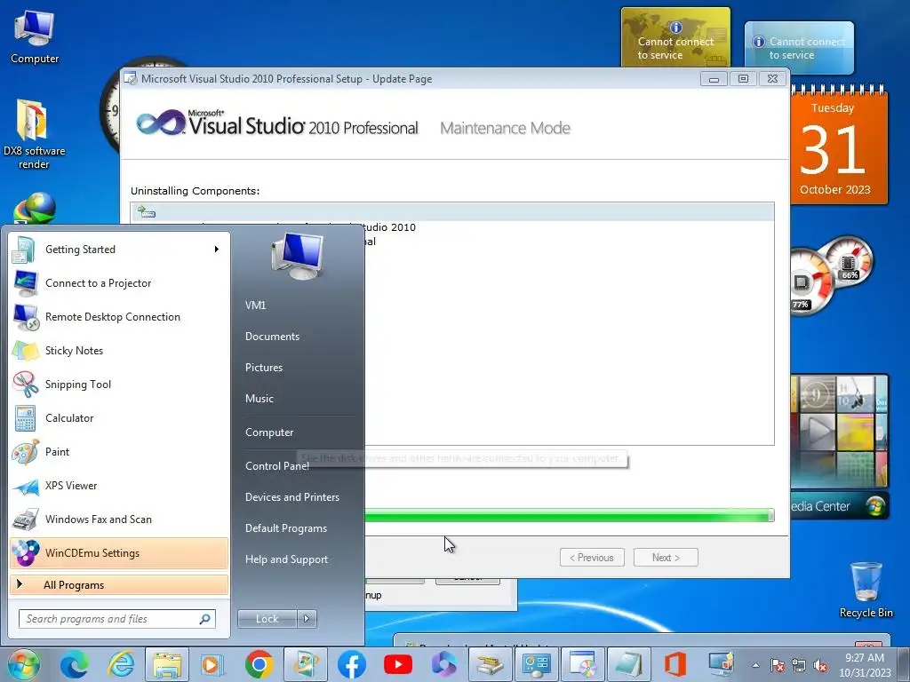This screenshot has width=910, height=682.
Task: Launch Windows Fax and Scan
Action: (x=119, y=519)
